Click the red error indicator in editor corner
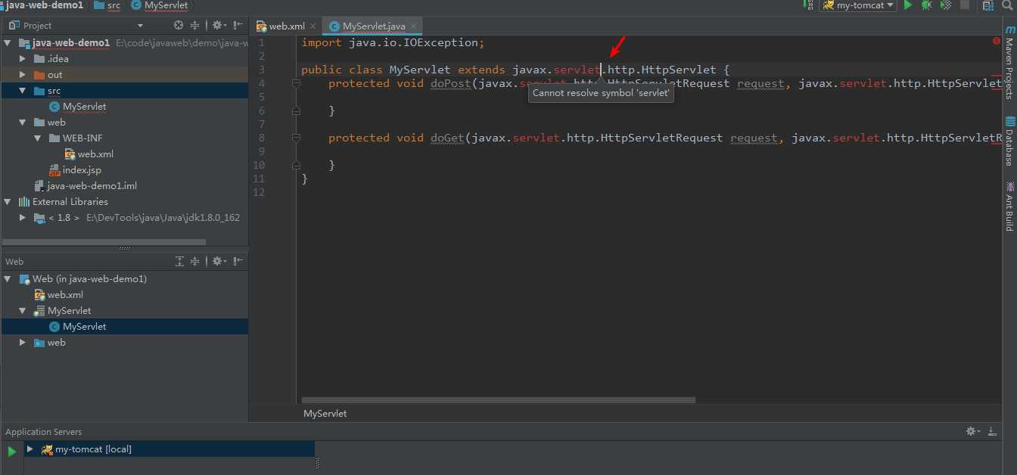Screen dimensions: 1017x475 click(996, 42)
